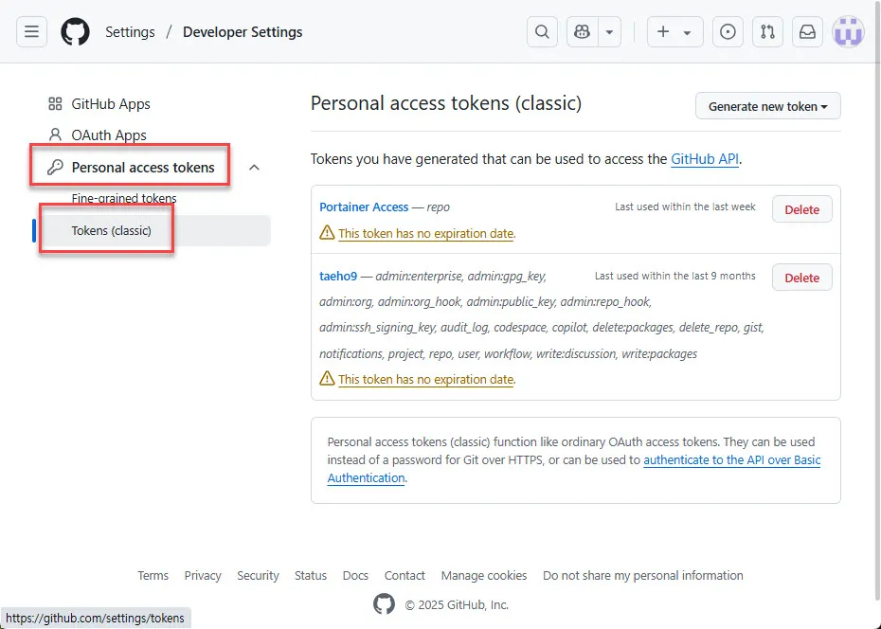The image size is (881, 629).
Task: Expand the Copilot dropdown arrow
Action: coord(609,31)
